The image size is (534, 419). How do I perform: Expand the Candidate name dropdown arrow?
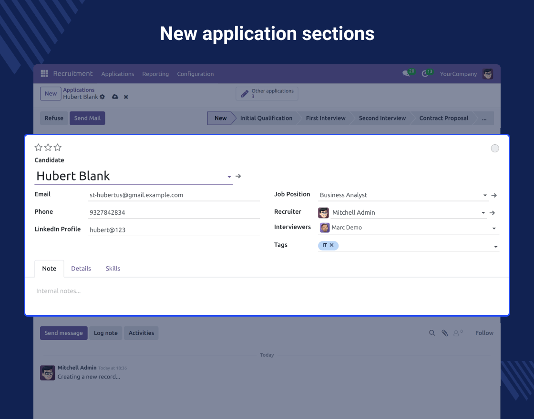click(229, 177)
